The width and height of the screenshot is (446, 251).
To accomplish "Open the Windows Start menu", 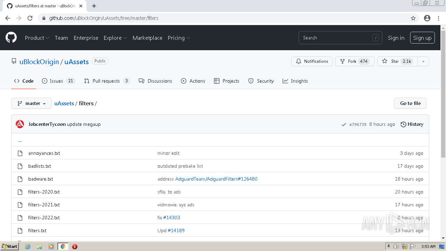I will pyautogui.click(x=9, y=246).
